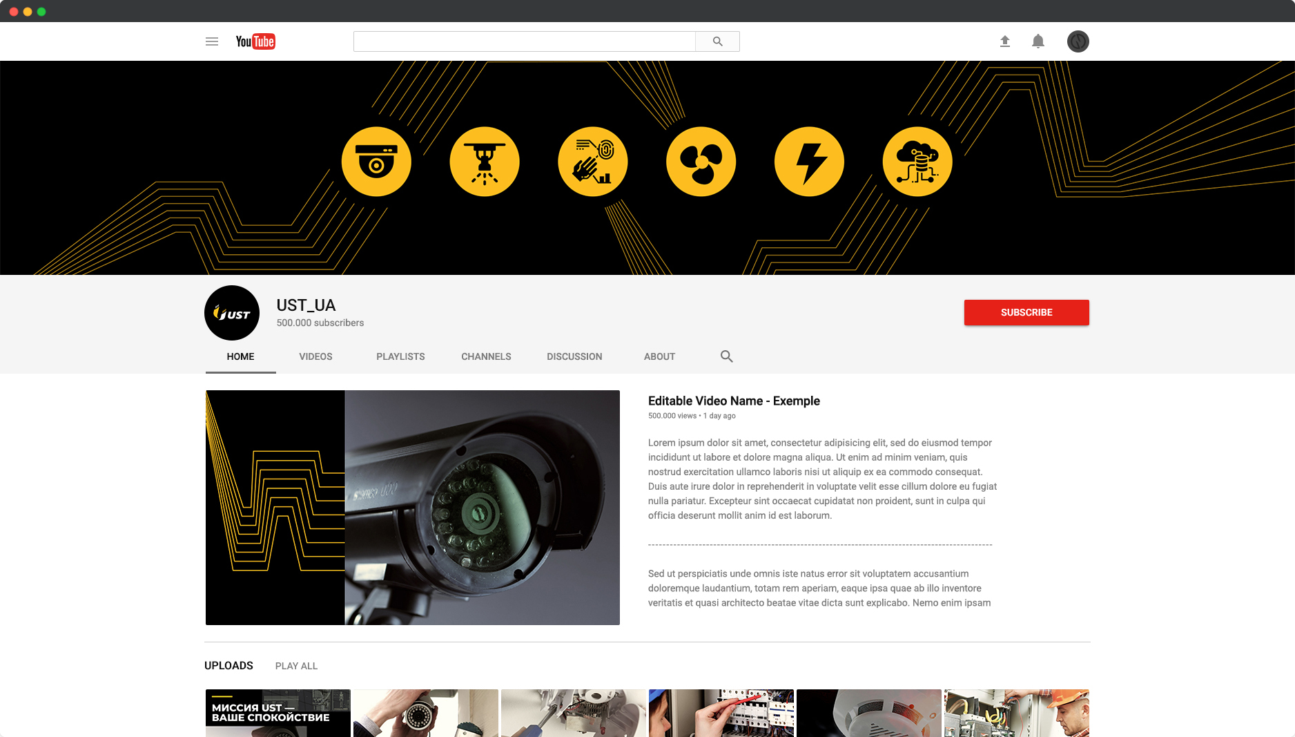Image resolution: width=1295 pixels, height=737 pixels.
Task: Click the security camera banner icon
Action: [x=376, y=162]
